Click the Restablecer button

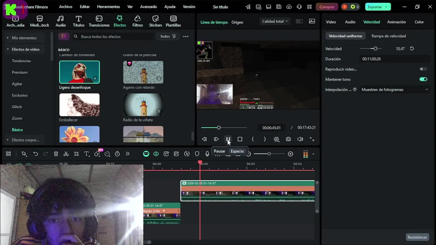tap(417, 237)
